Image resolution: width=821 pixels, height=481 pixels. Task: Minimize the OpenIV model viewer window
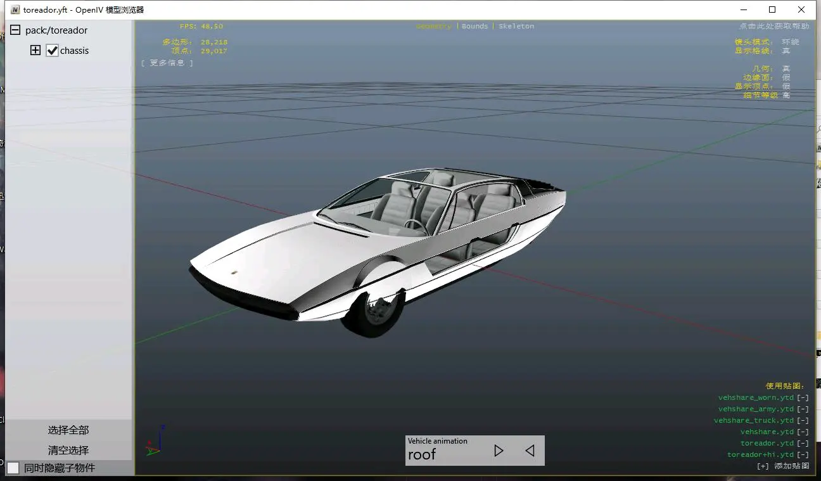742,10
